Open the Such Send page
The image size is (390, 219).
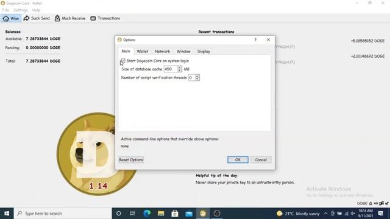click(x=37, y=18)
